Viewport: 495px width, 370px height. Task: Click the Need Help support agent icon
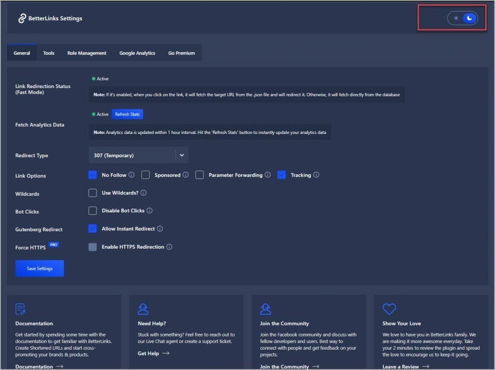pos(143,309)
